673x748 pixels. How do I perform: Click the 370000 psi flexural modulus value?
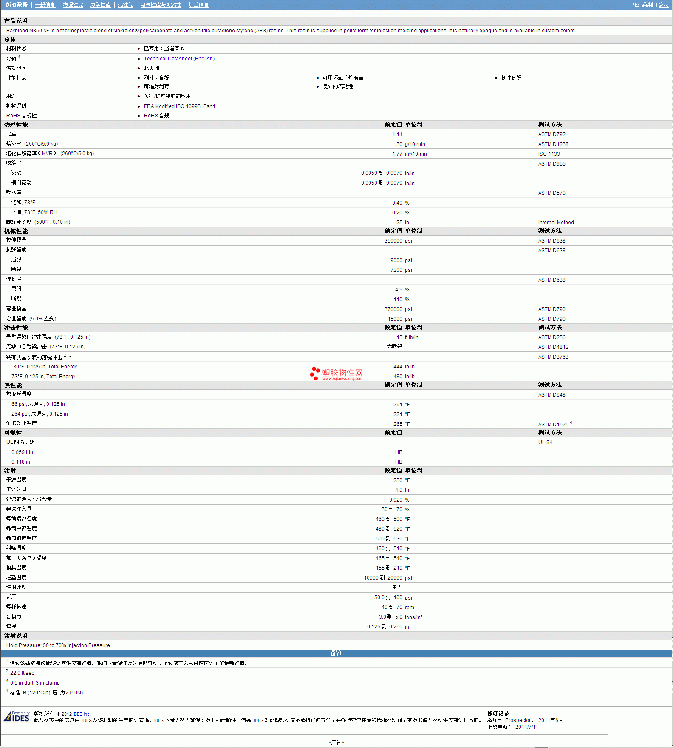click(x=398, y=309)
